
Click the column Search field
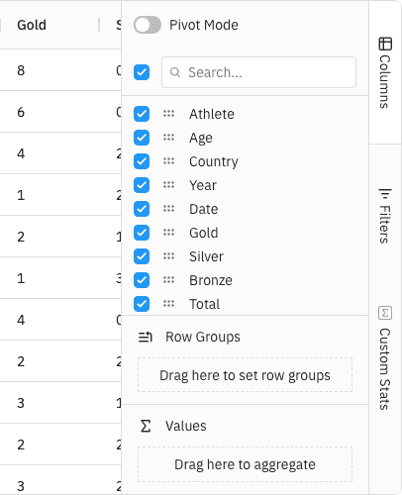pyautogui.click(x=258, y=72)
